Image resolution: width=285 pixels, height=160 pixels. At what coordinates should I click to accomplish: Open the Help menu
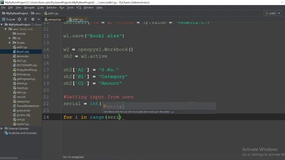[99, 8]
